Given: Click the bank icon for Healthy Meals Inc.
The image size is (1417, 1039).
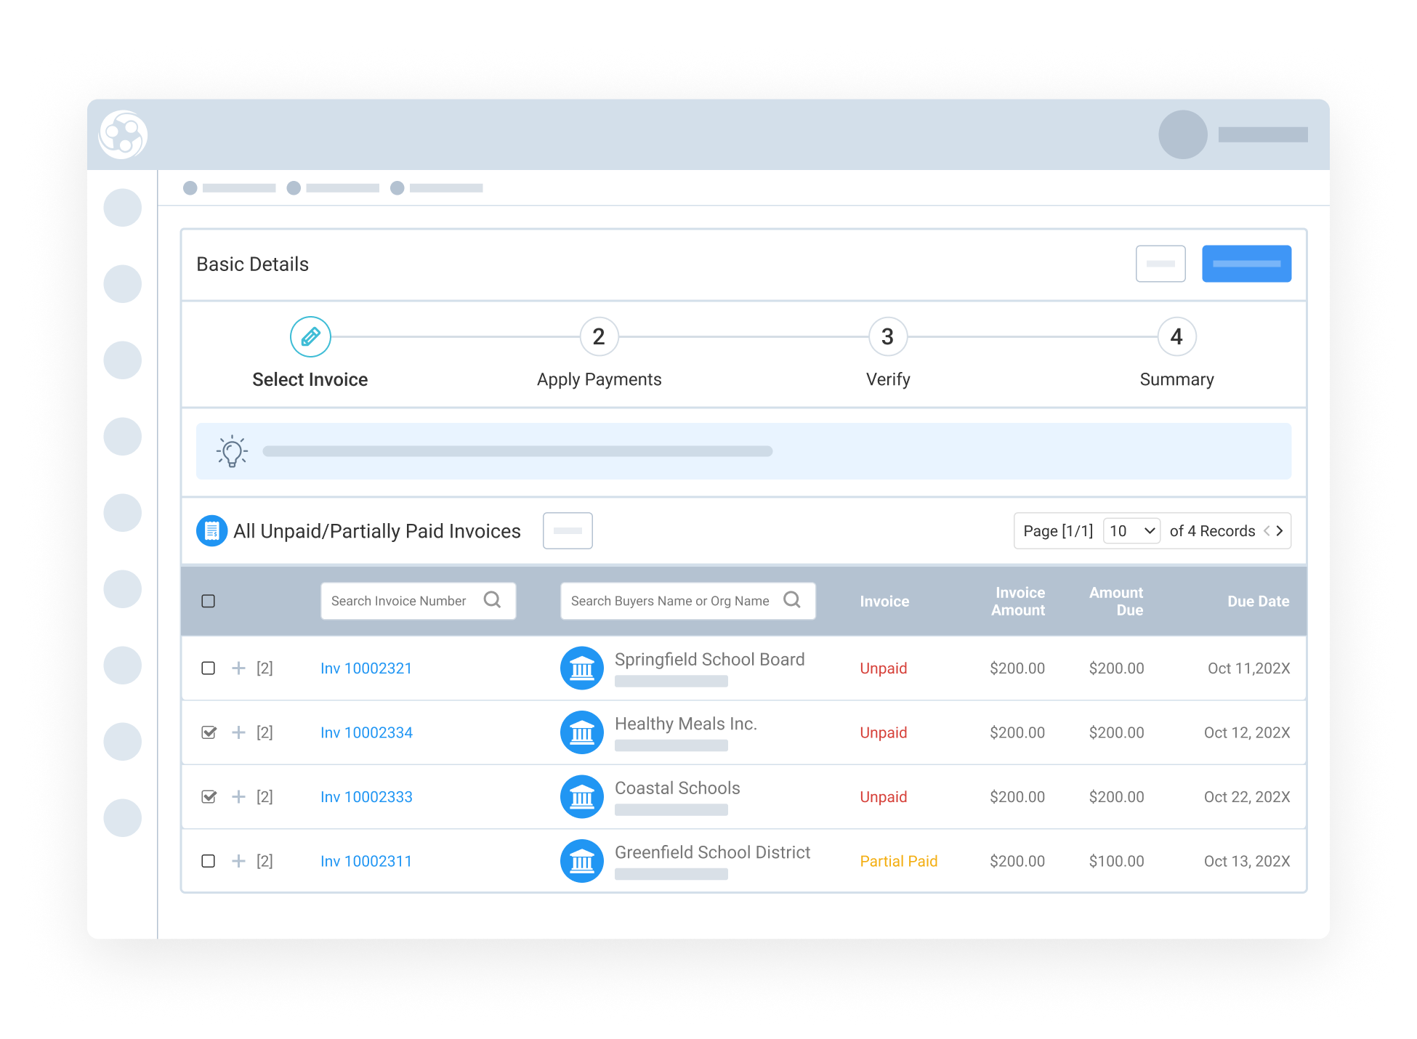Looking at the screenshot, I should 581,732.
